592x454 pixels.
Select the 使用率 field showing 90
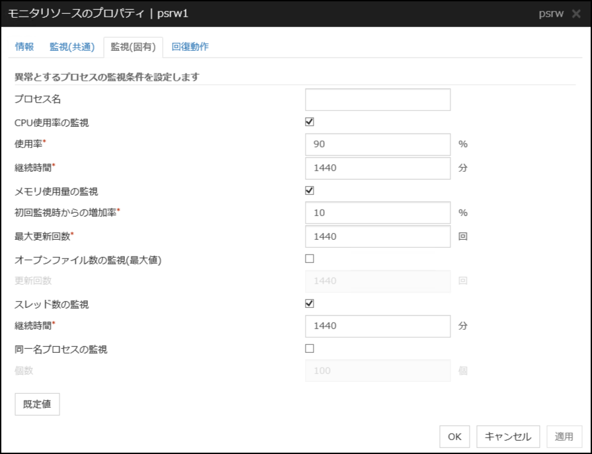tap(377, 143)
